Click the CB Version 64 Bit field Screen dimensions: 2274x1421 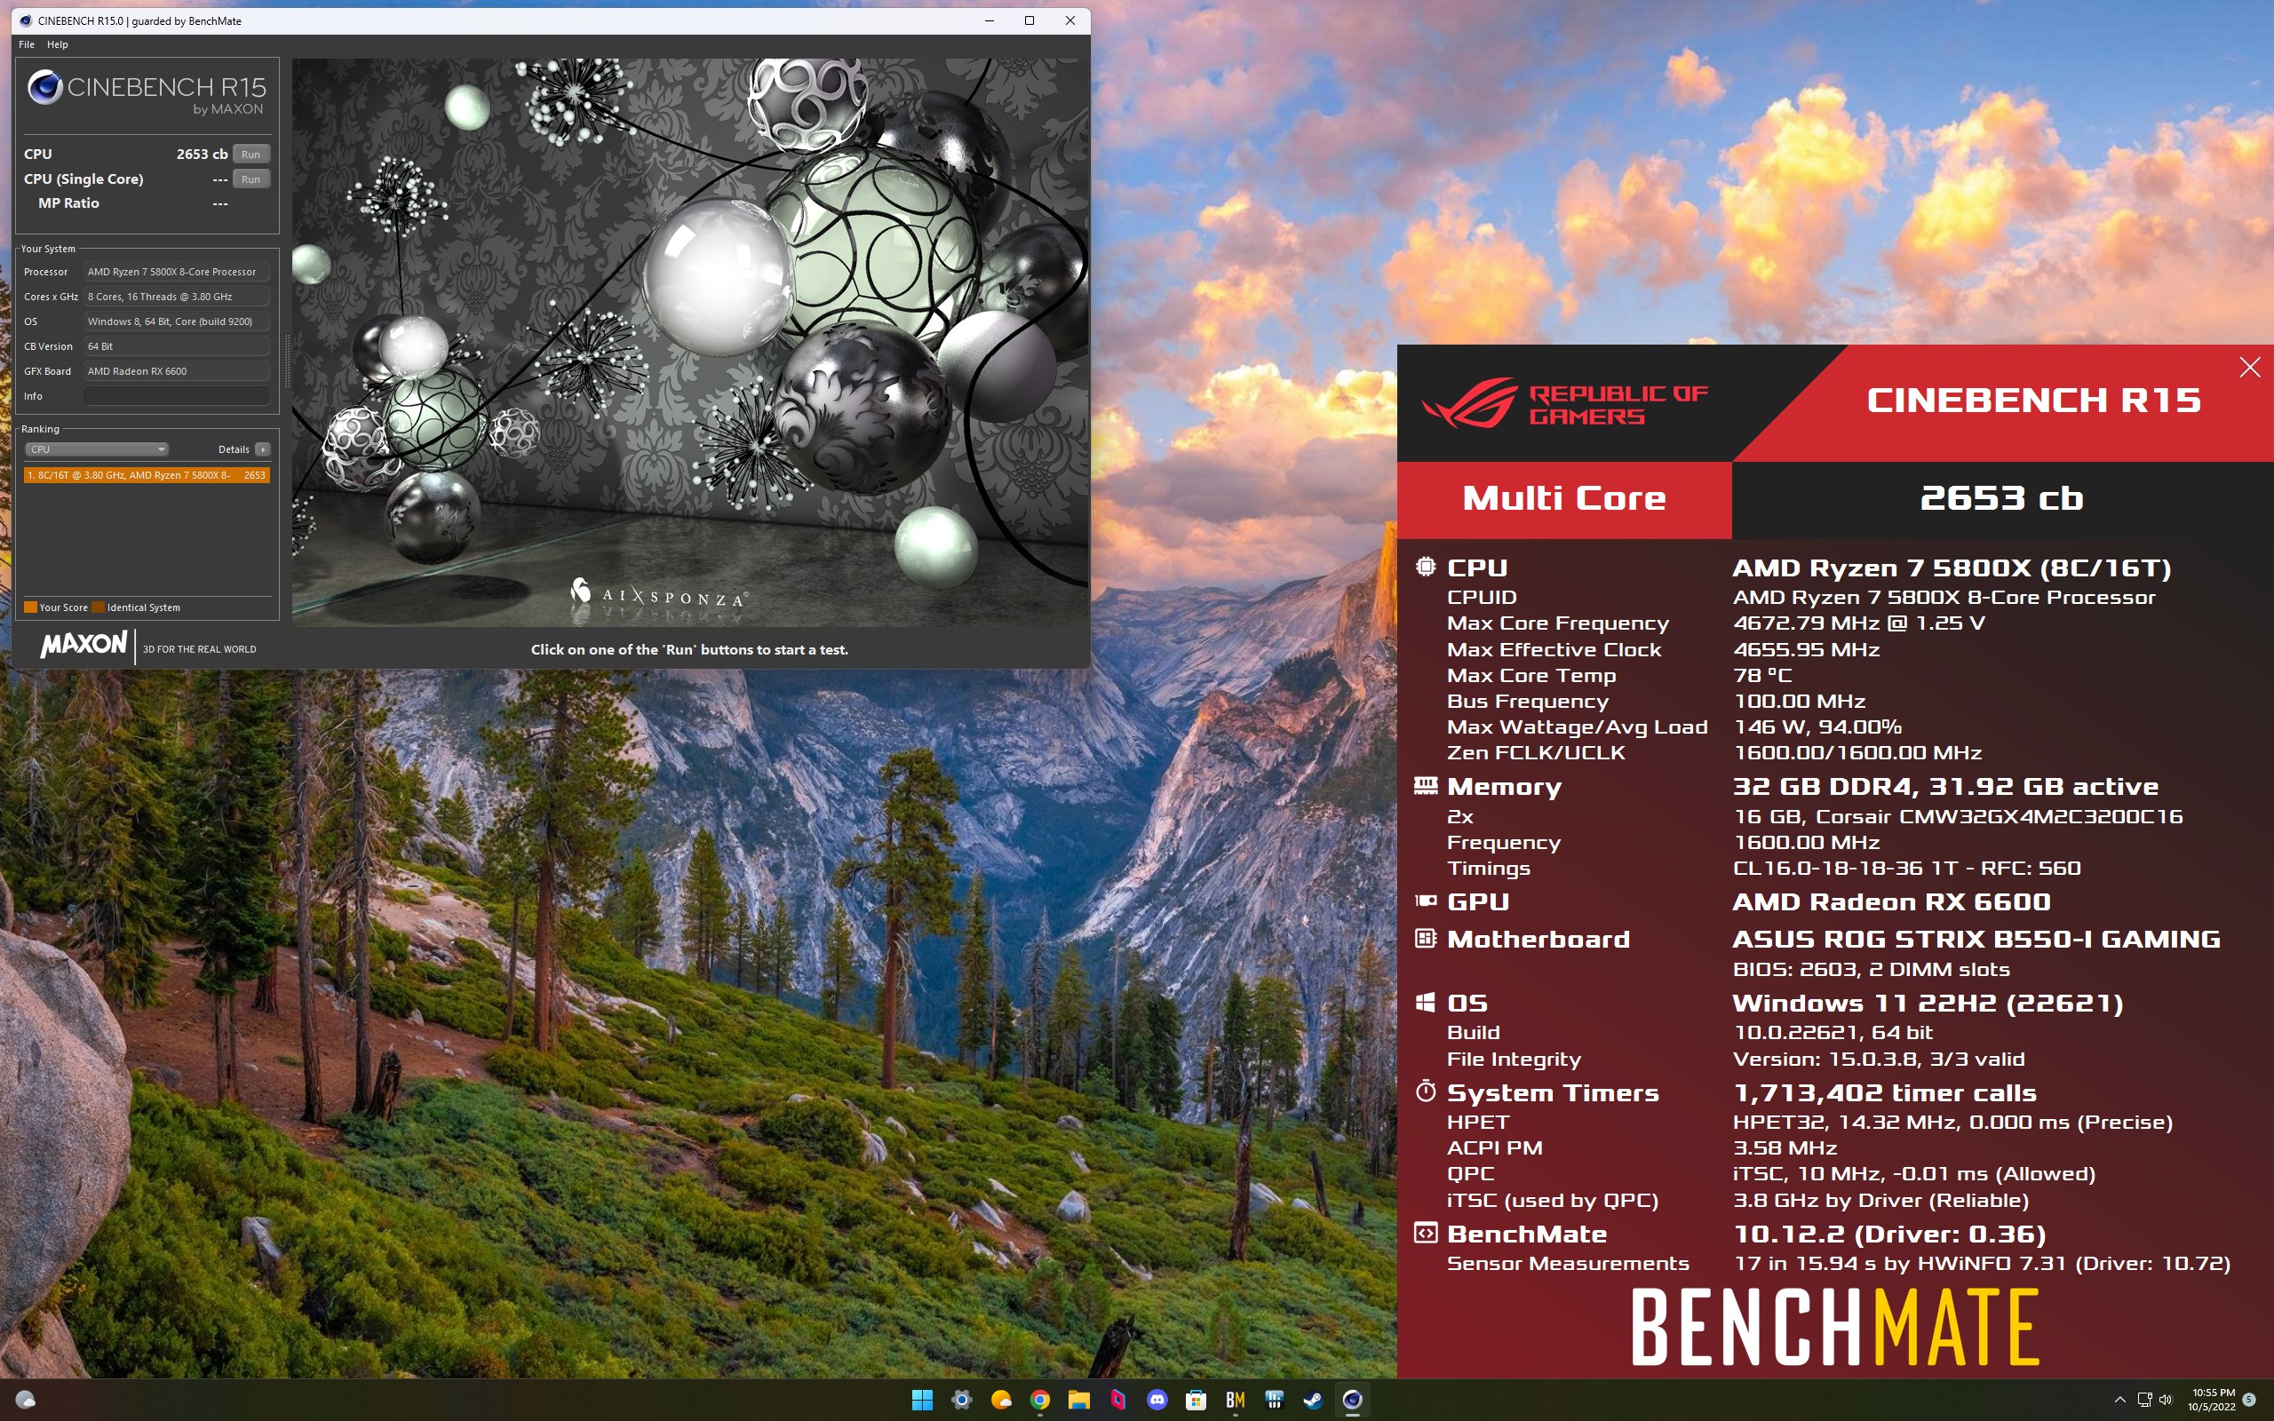177,346
